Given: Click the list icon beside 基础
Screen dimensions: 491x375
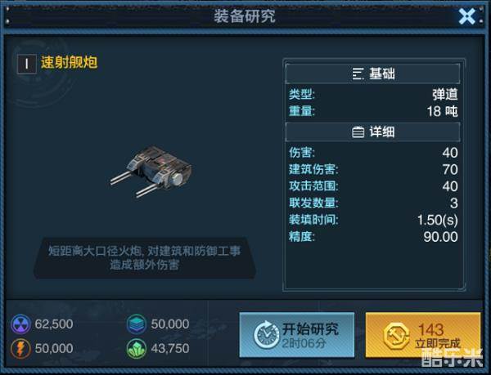Looking at the screenshot, I should pyautogui.click(x=358, y=74).
